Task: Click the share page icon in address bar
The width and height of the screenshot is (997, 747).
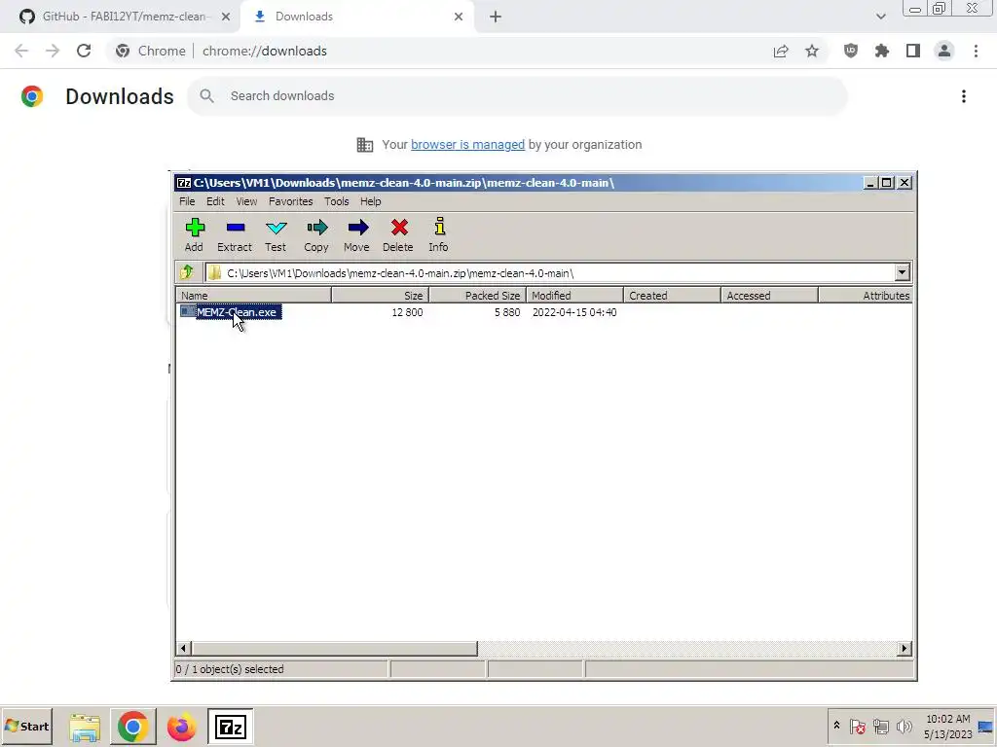Action: 781,51
